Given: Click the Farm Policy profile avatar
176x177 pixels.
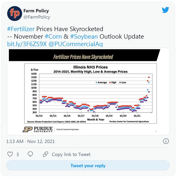Looking at the screenshot, I should [x=15, y=14].
